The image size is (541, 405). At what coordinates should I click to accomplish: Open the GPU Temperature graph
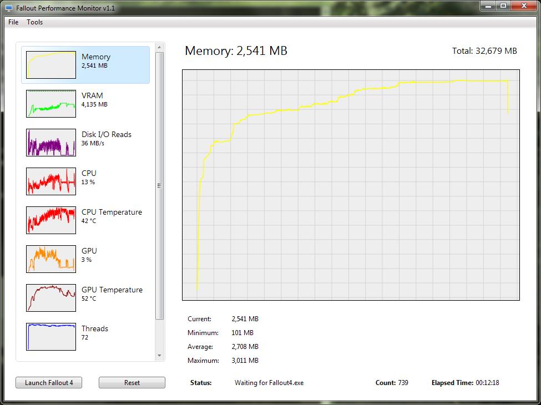tap(85, 297)
